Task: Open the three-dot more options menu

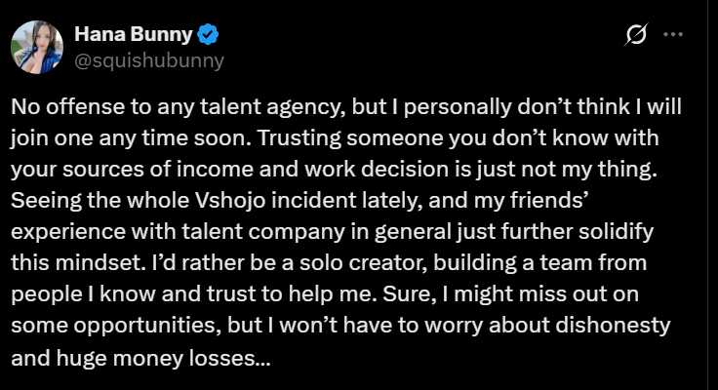Action: [x=673, y=34]
